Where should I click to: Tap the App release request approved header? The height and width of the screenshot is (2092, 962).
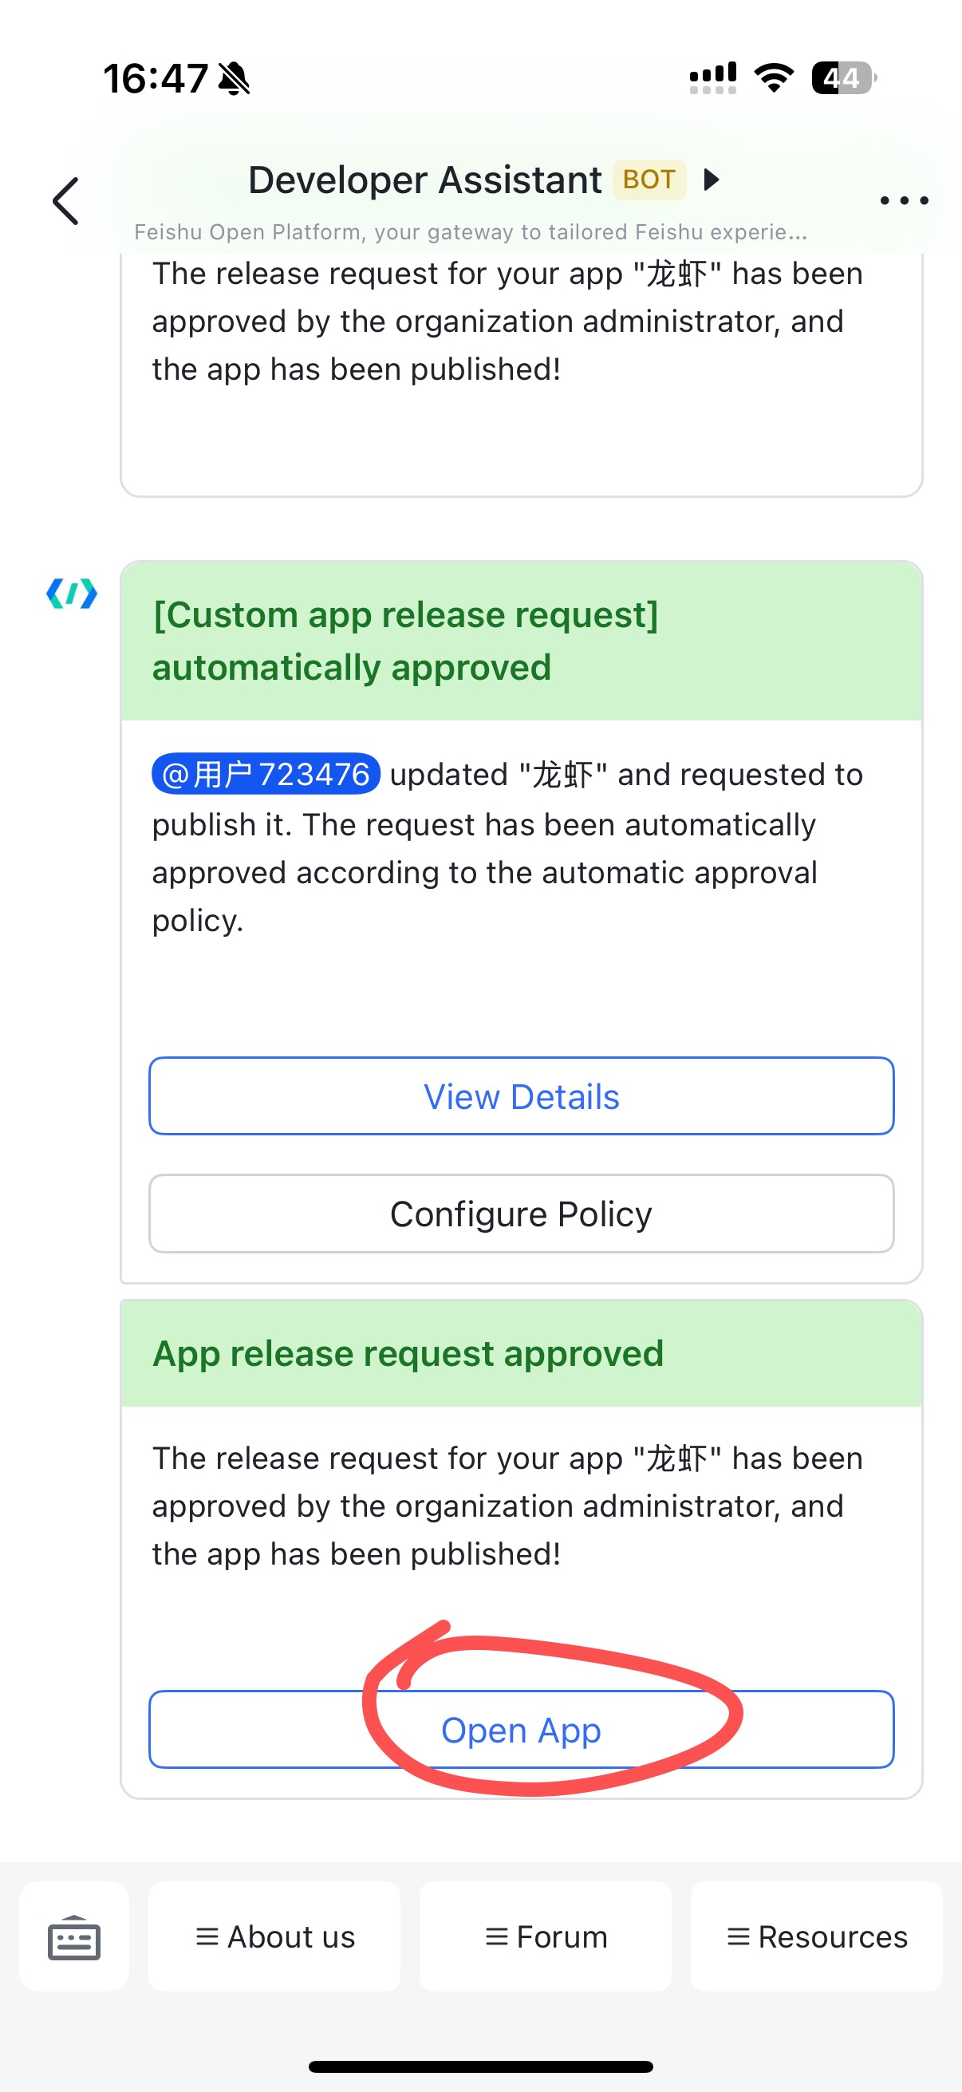pyautogui.click(x=521, y=1354)
